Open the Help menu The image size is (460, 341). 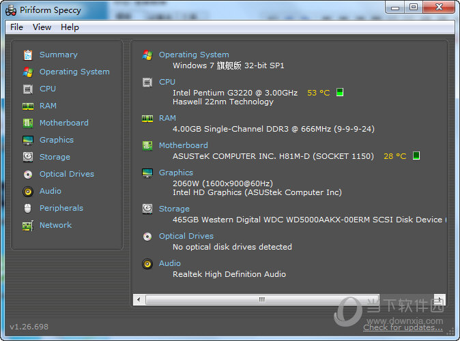pyautogui.click(x=70, y=27)
